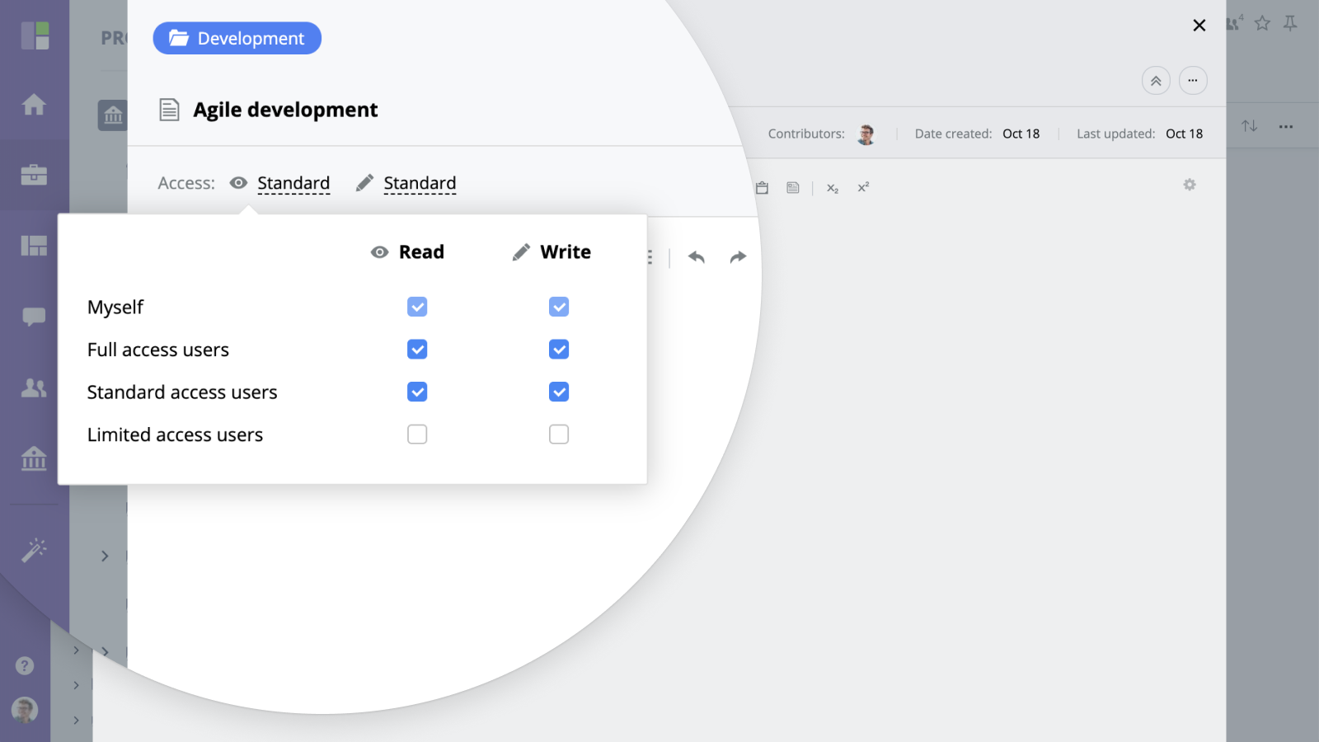This screenshot has width=1319, height=742.
Task: Click the redo arrow in editor toolbar
Action: [738, 257]
